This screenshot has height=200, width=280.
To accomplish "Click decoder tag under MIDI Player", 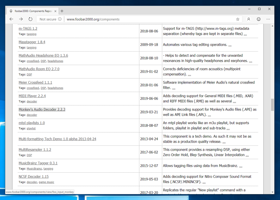I will click(32, 101).
